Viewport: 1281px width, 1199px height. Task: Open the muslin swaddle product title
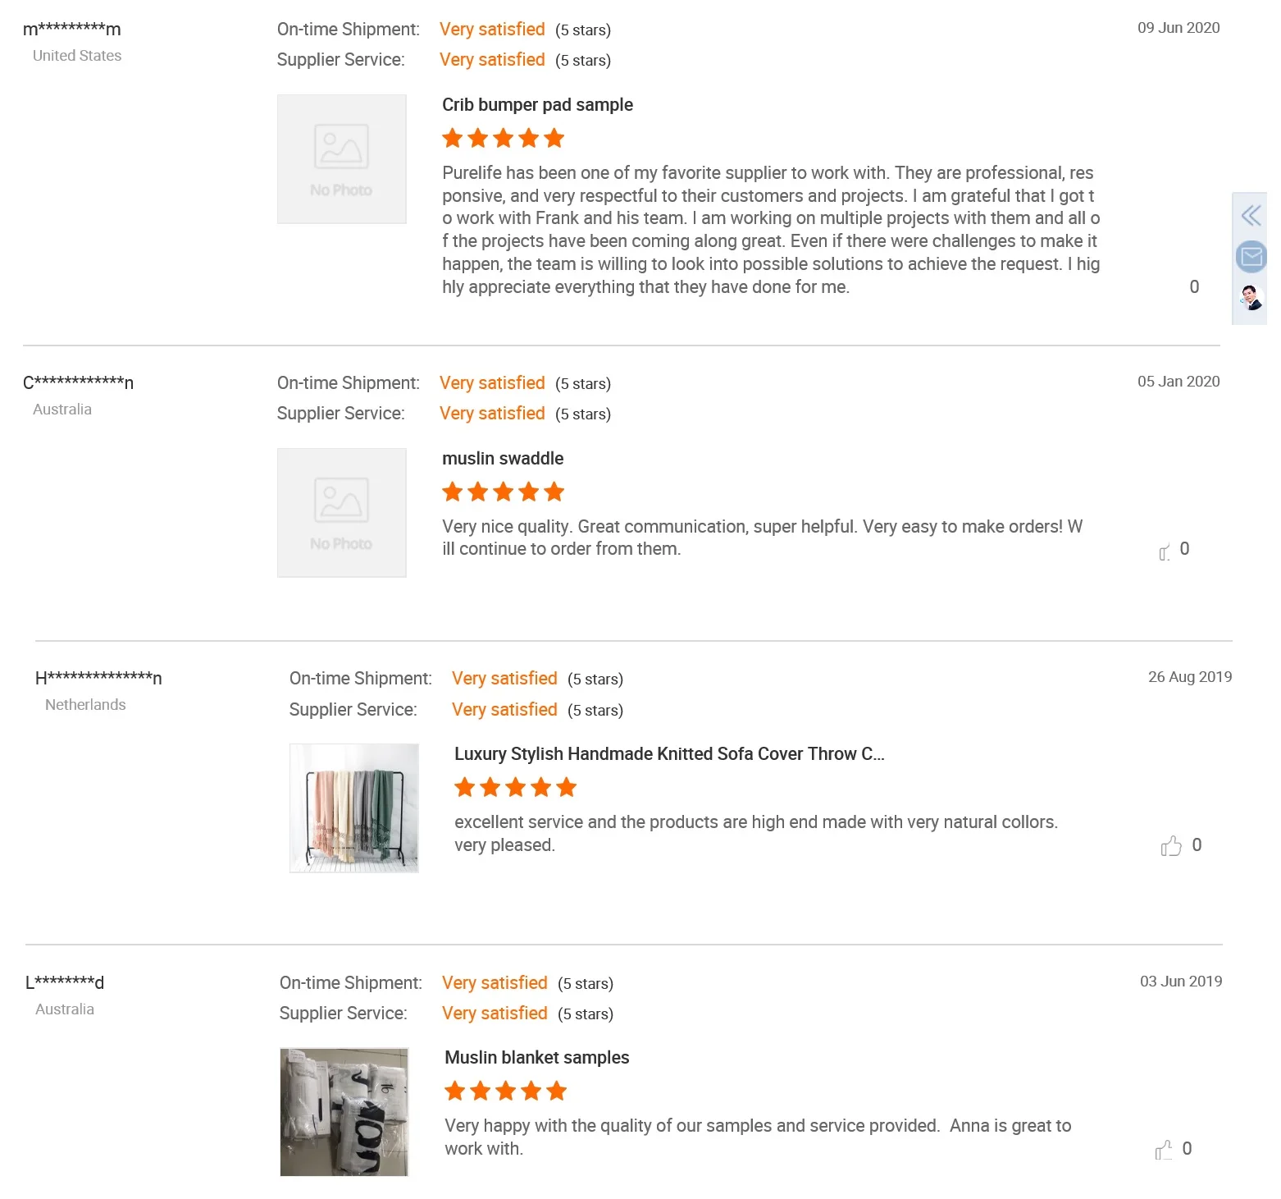click(503, 459)
